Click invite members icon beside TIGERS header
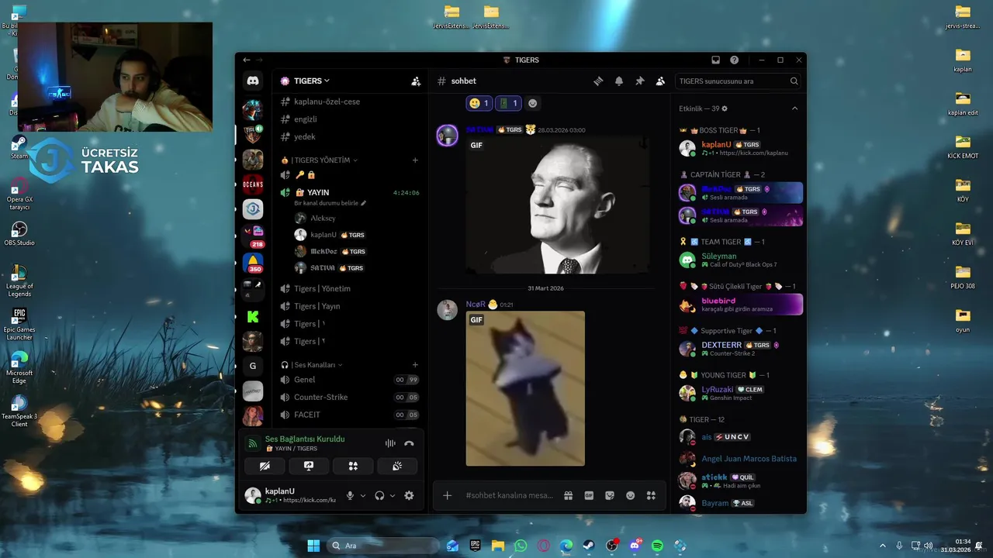Viewport: 993px width, 558px height. pyautogui.click(x=416, y=81)
